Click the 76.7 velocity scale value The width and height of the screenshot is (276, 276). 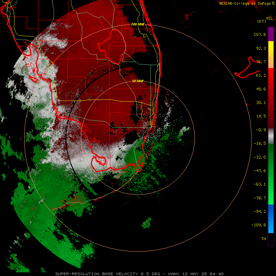point(261,62)
